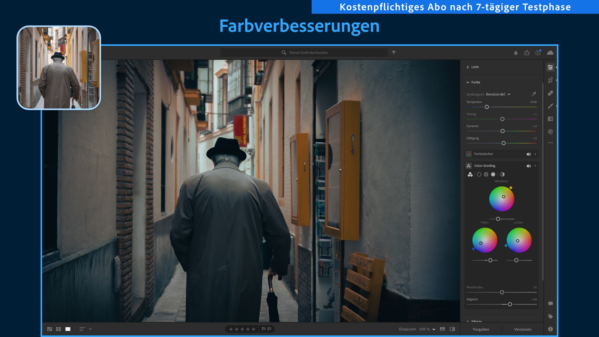The height and width of the screenshot is (337, 599).
Task: Pick the white balance eyedropper
Action: tap(534, 94)
